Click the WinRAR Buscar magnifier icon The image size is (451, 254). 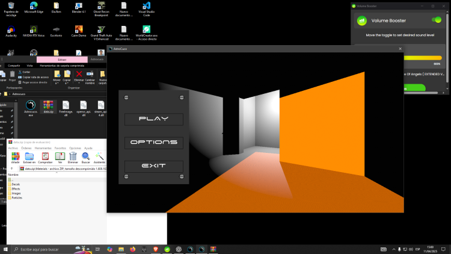[86, 157]
